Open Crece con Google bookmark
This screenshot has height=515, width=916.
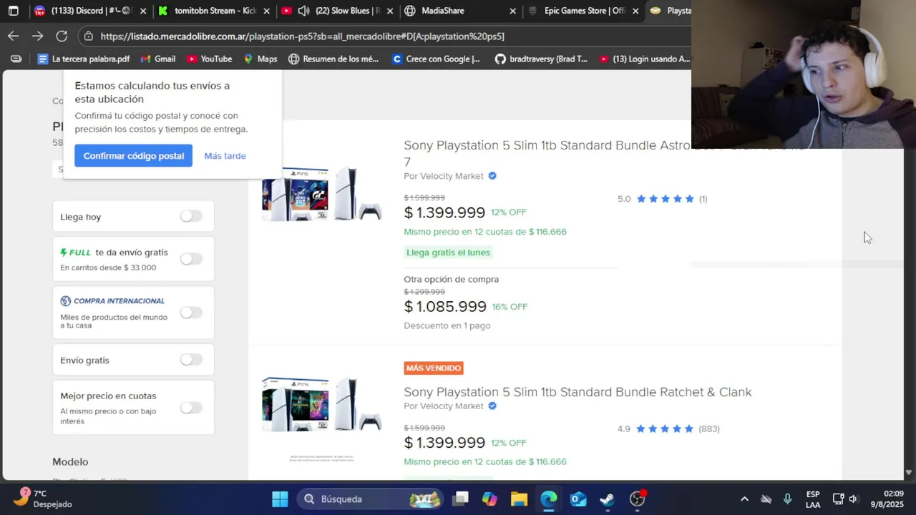tap(435, 59)
